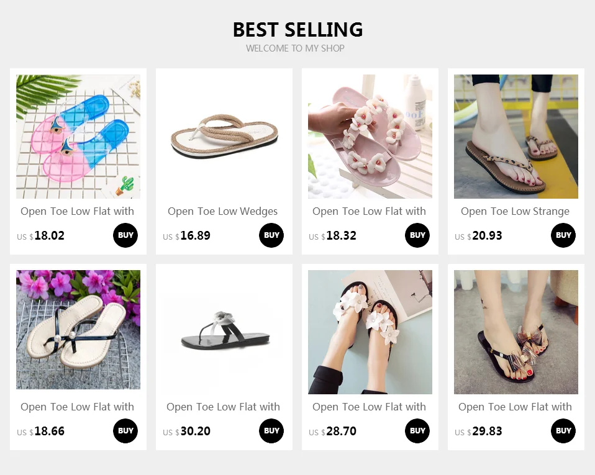
Task: Click BUY button for $18.32 flower sandal
Action: tap(417, 235)
